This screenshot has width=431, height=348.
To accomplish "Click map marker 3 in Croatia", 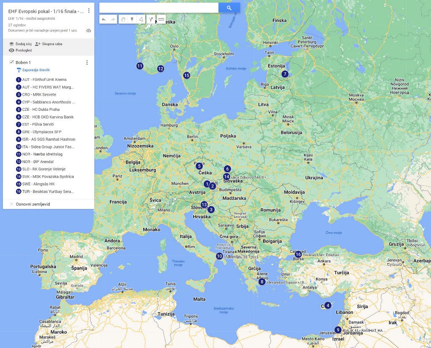I will pos(211,210).
